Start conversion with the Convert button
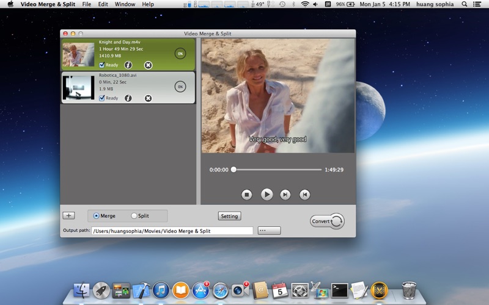The image size is (489, 305). [x=327, y=221]
